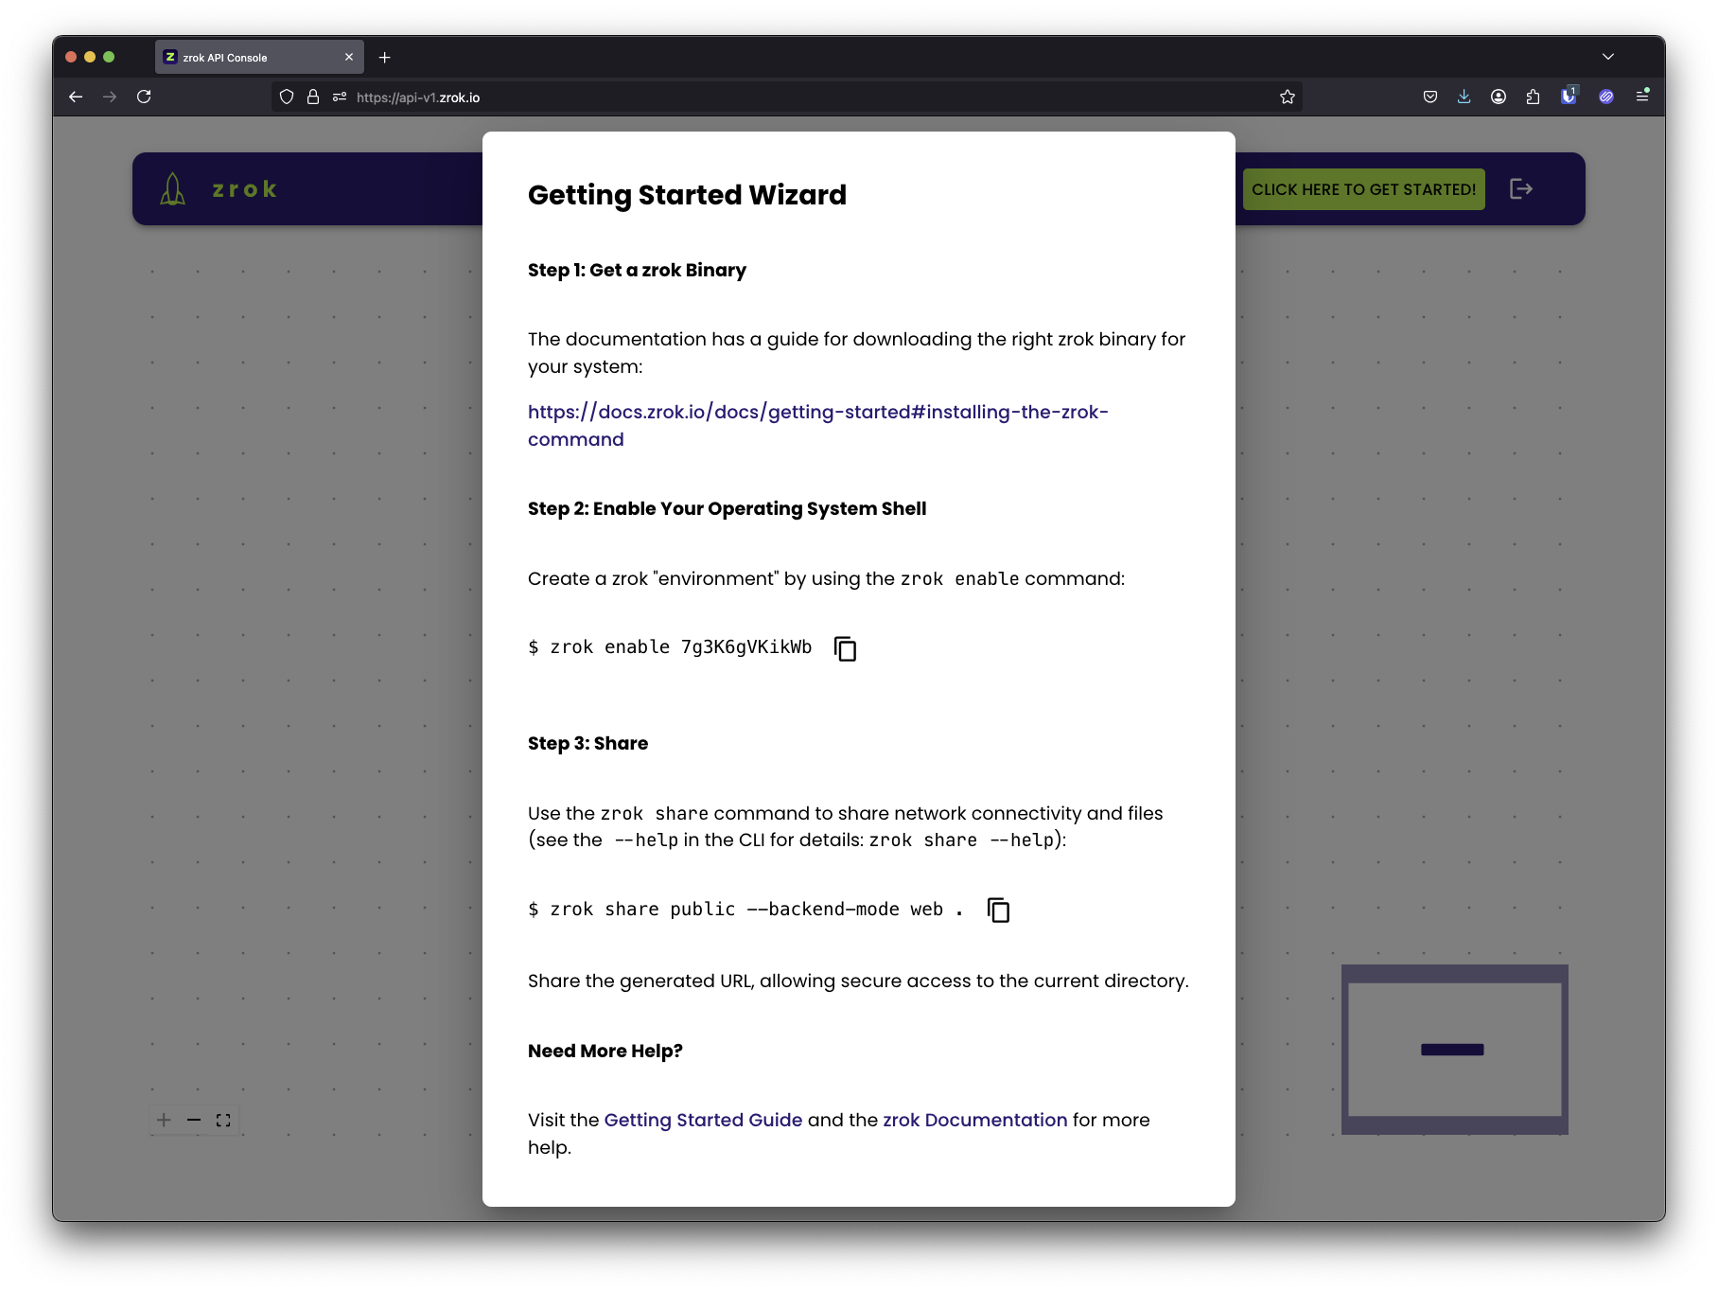Click the zrok rocket logo
Viewport: 1718px width, 1291px height.
tap(171, 187)
